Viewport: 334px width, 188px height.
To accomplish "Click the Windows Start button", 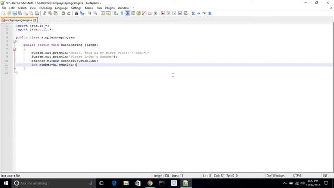I will 6,183.
